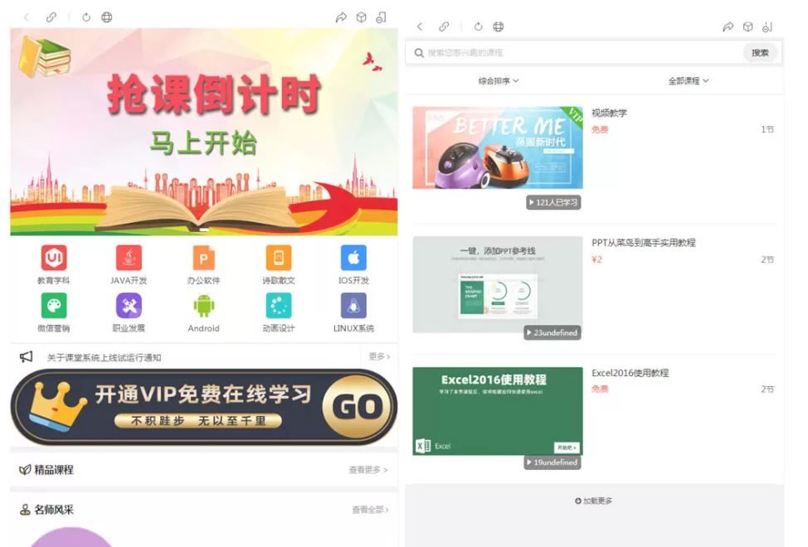Screen dimensions: 808x547
Task: Open the Excel2016使用教程 course thumbnail
Action: (498, 411)
